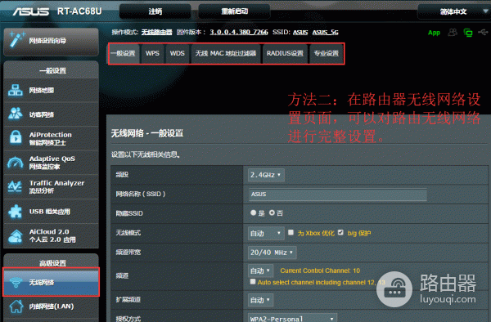
Task: Click the AiProtection lock icon
Action: coord(16,137)
